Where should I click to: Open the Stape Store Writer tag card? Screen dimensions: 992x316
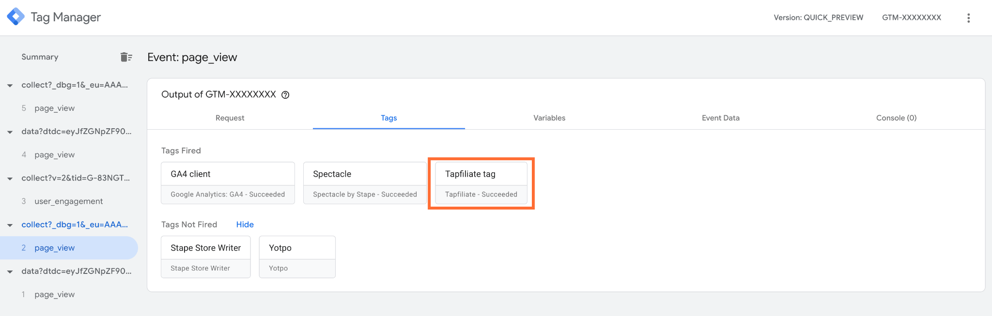click(206, 257)
